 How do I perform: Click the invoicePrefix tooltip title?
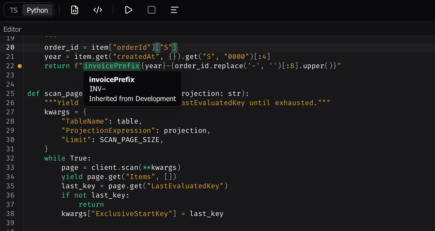point(112,80)
